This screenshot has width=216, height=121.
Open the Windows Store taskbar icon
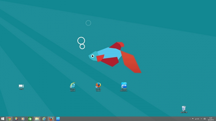(x=30, y=119)
